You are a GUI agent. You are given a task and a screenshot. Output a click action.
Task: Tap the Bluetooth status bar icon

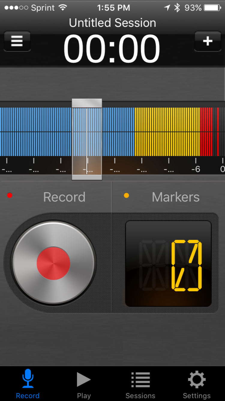(x=177, y=8)
